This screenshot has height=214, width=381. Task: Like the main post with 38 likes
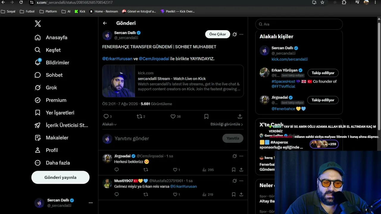[x=173, y=117]
